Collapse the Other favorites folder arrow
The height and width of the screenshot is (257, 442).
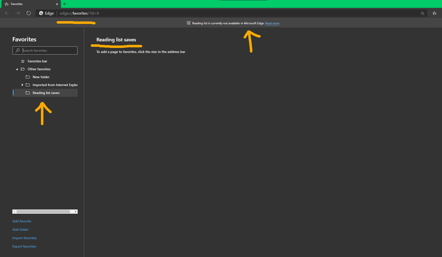point(17,69)
